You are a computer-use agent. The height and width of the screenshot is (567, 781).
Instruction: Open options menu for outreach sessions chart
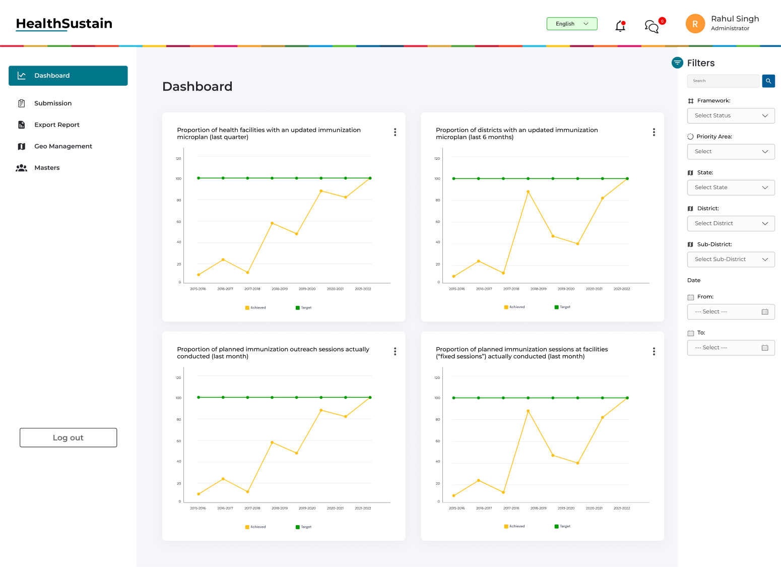(395, 351)
